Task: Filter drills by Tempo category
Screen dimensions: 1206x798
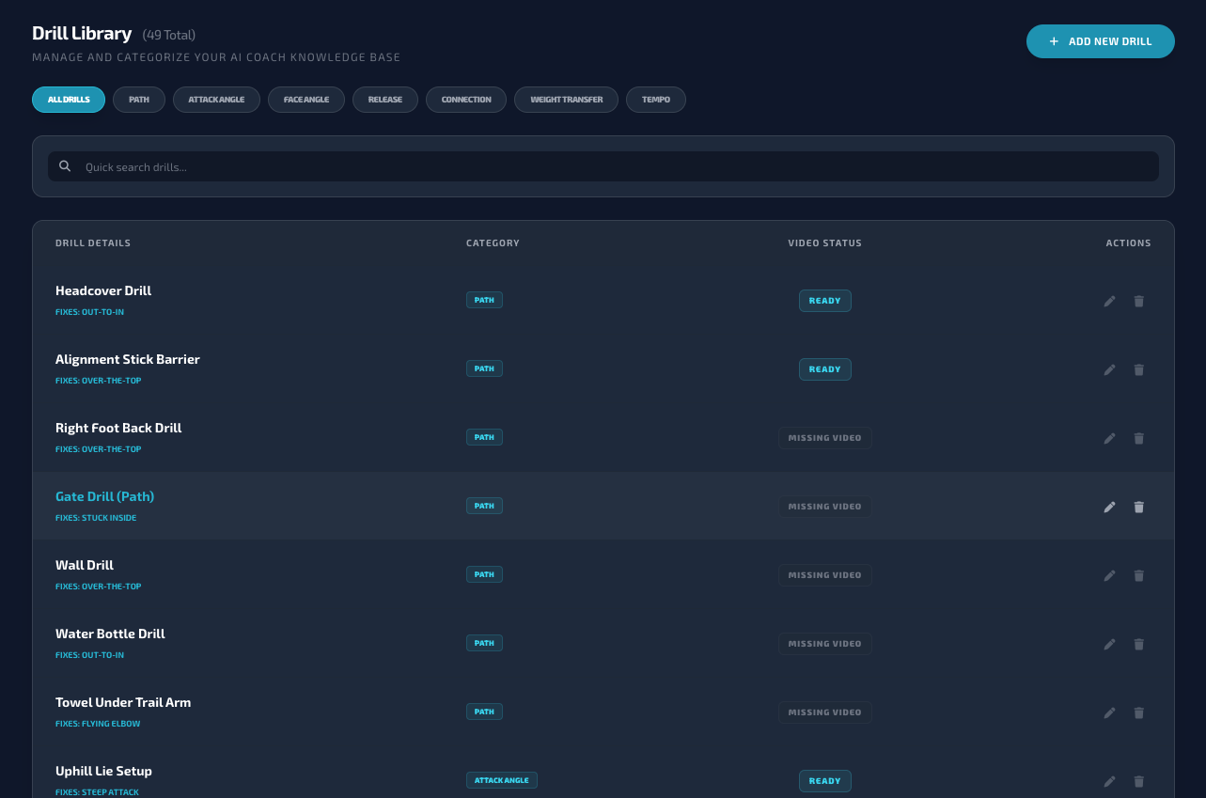Action: [656, 100]
